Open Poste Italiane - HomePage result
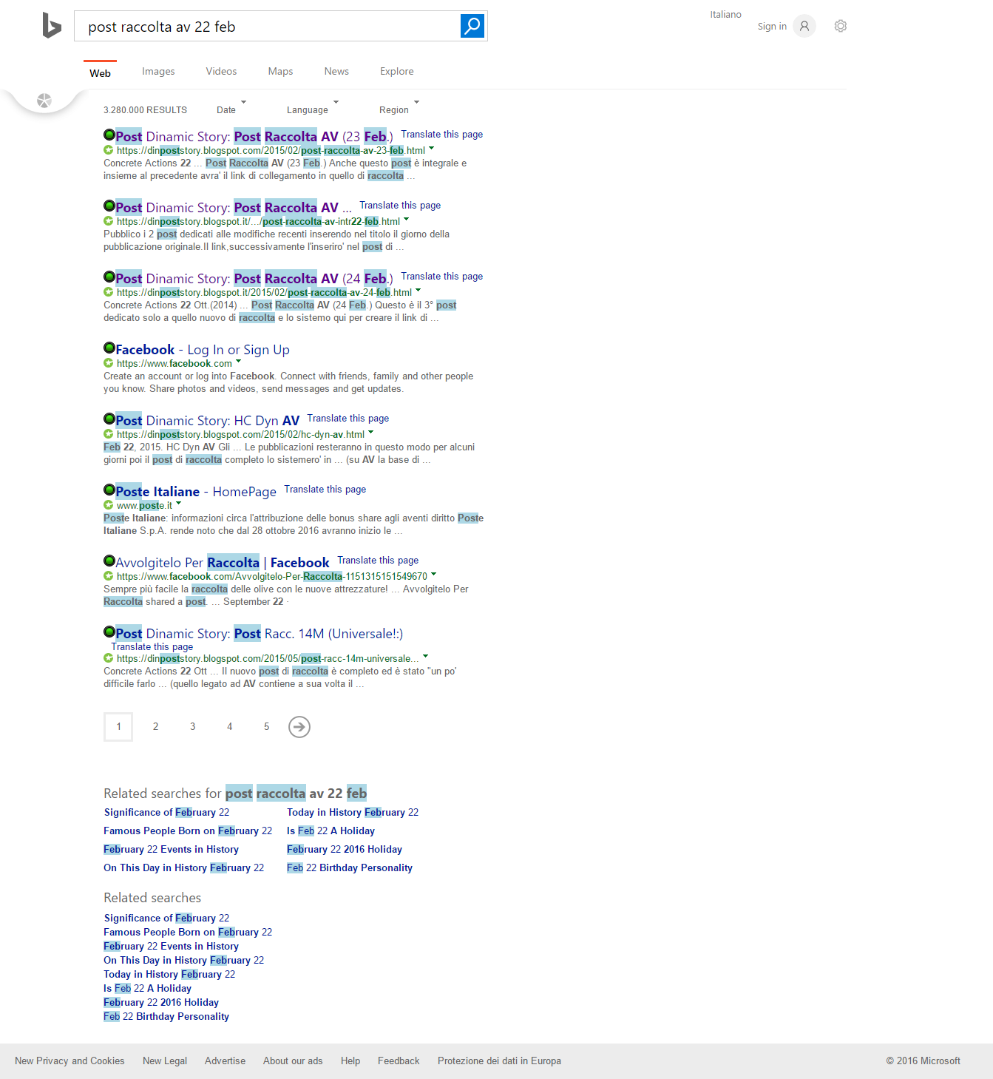Viewport: 993px width, 1079px height. (x=196, y=492)
